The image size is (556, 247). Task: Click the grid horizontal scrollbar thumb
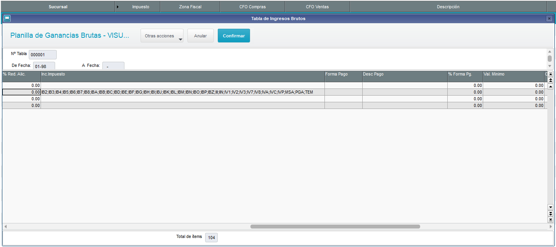pyautogui.click(x=335, y=227)
